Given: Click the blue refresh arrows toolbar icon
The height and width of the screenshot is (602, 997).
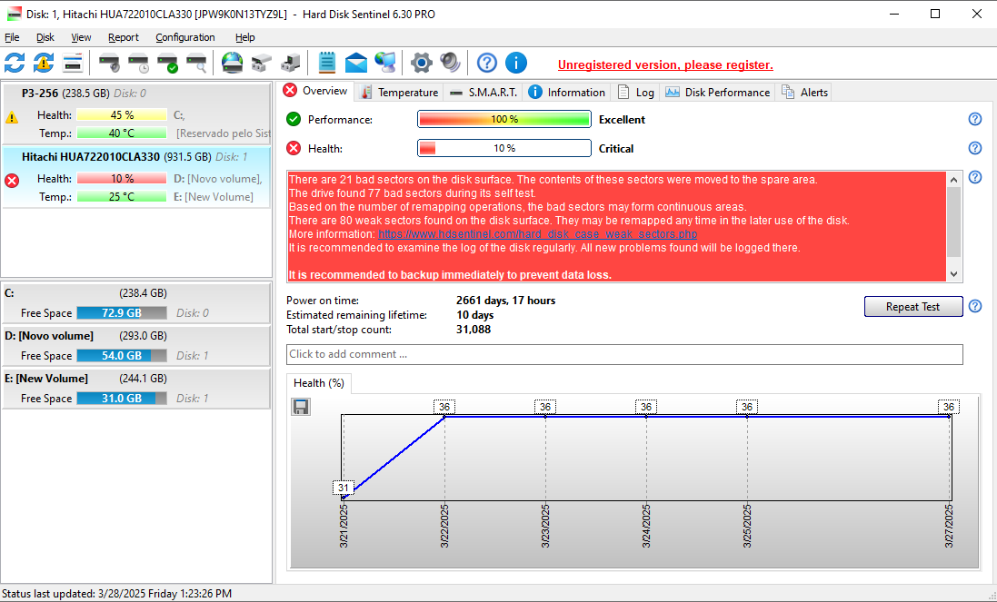Looking at the screenshot, I should pyautogui.click(x=15, y=63).
